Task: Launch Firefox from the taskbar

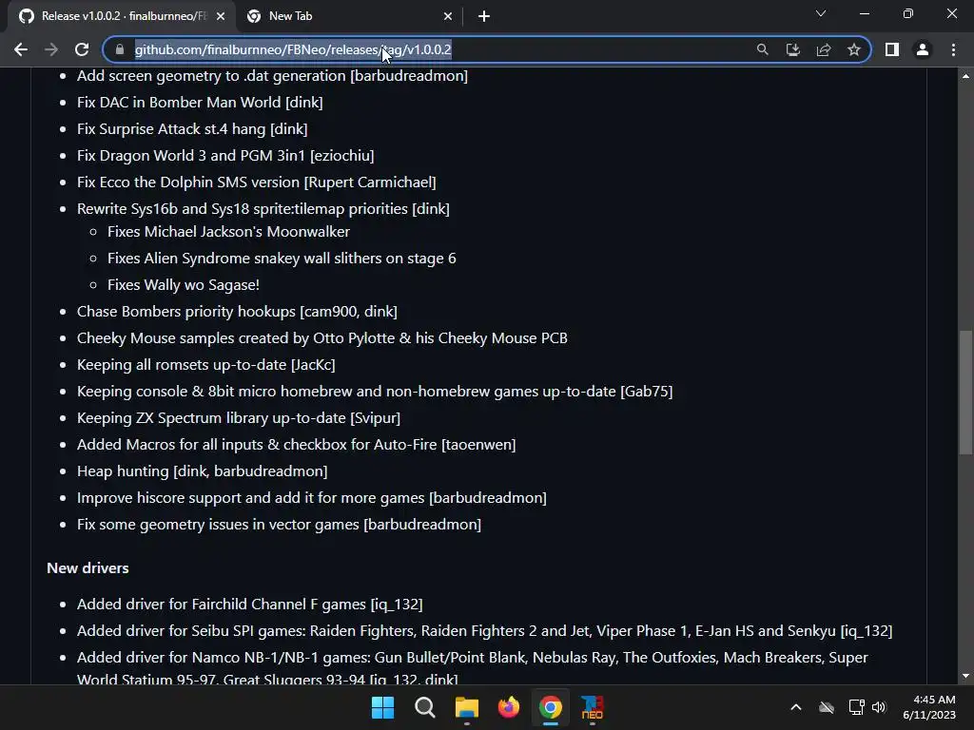Action: tap(509, 707)
